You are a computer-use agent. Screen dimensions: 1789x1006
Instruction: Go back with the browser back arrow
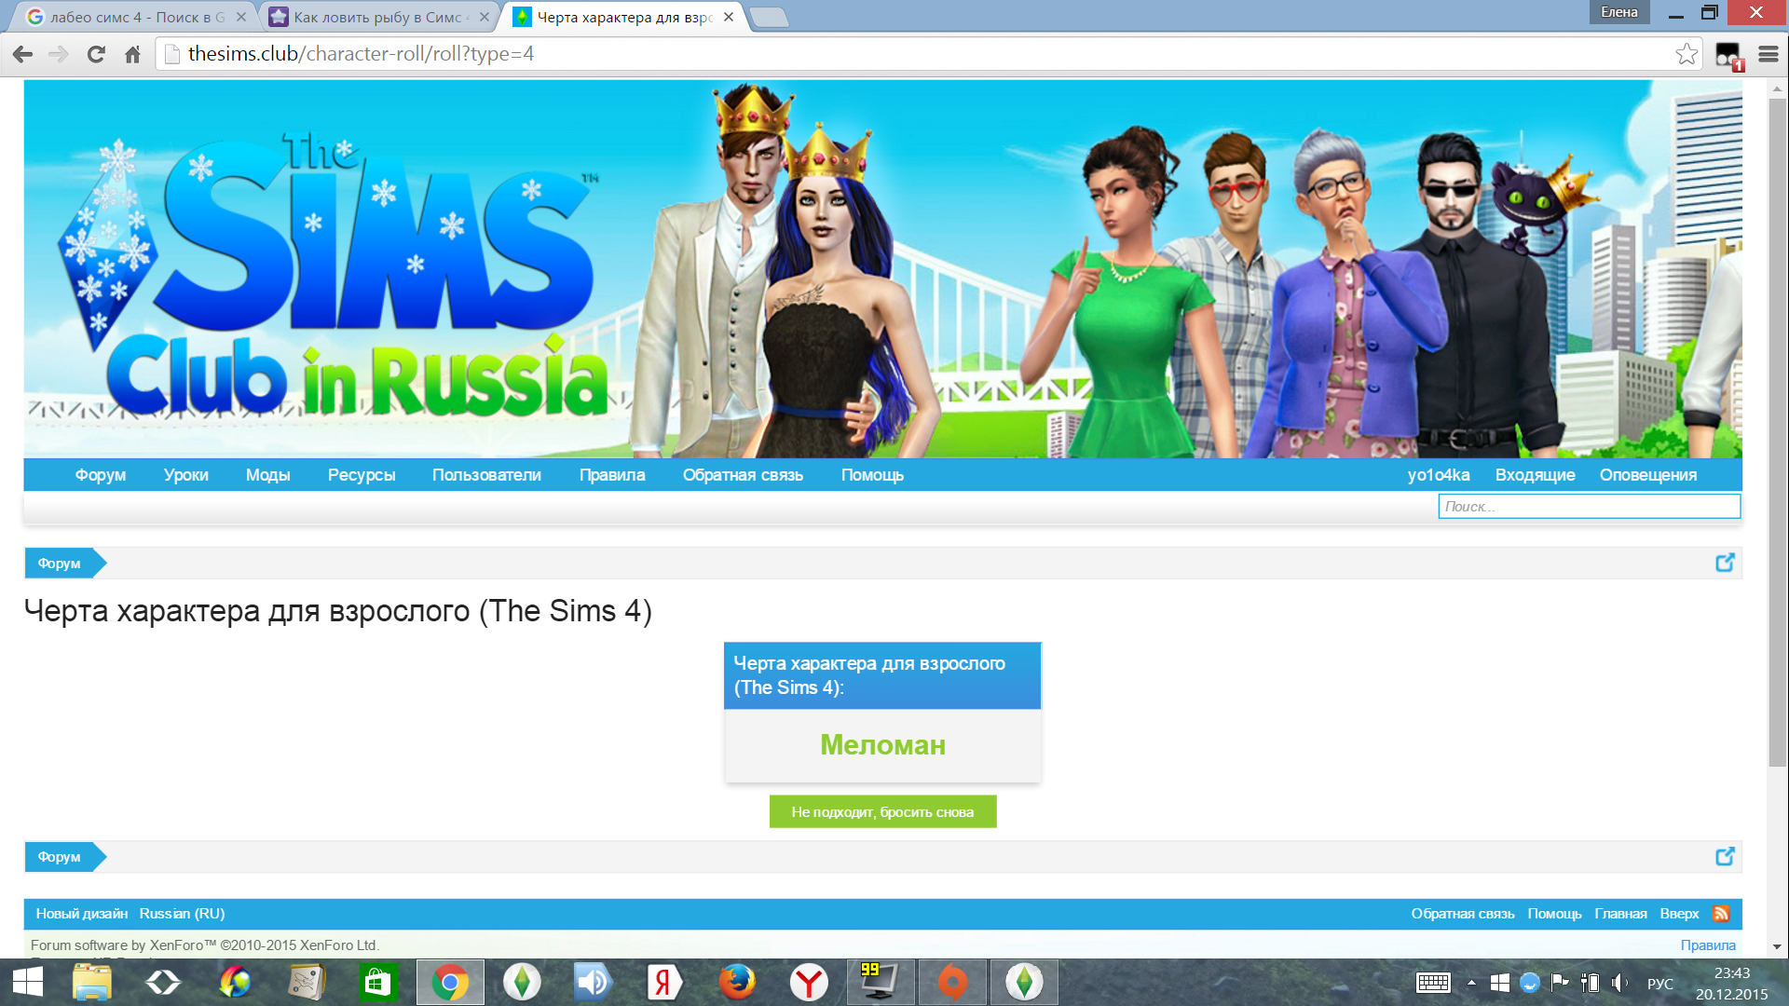click(x=22, y=54)
